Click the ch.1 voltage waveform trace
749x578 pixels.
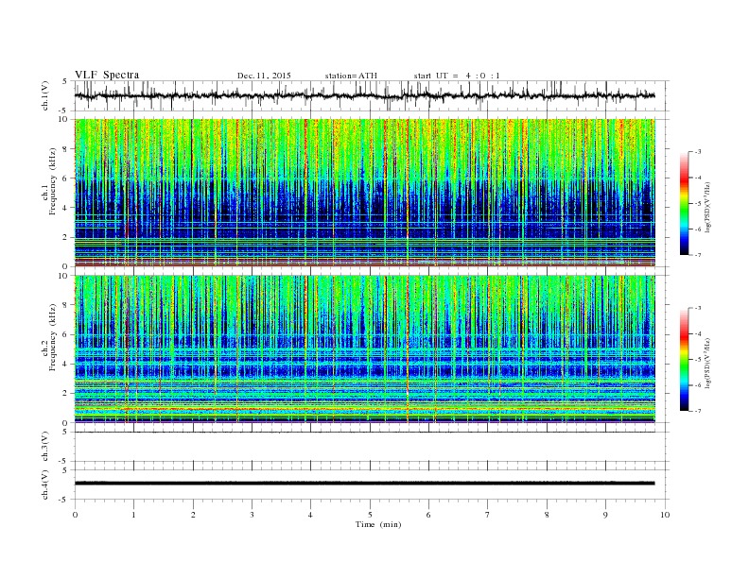364,95
